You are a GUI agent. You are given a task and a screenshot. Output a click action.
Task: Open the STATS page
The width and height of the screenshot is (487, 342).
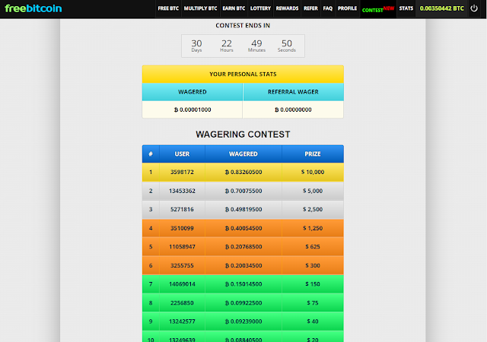[406, 8]
